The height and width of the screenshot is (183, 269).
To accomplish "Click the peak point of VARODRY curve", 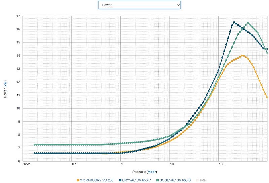I will pyautogui.click(x=242, y=56).
